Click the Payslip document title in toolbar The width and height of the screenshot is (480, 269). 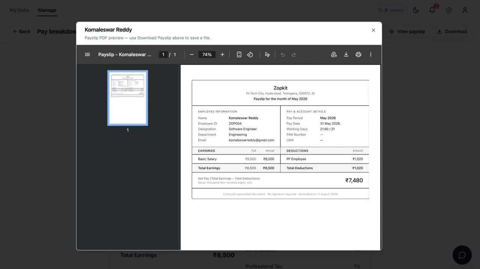pyautogui.click(x=125, y=54)
